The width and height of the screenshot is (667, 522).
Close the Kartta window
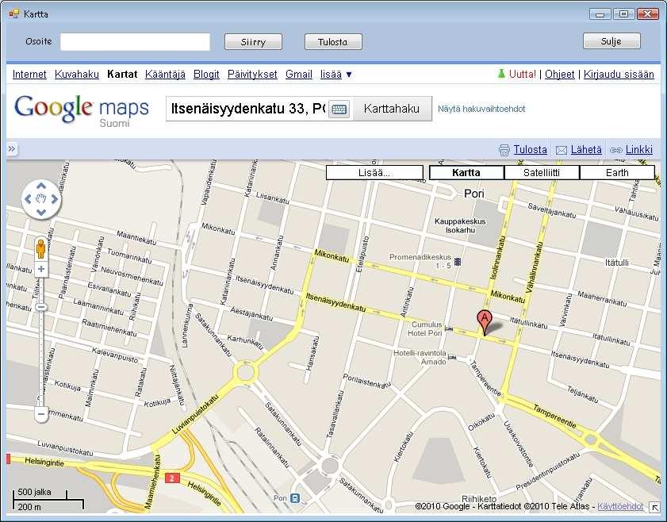pos(648,14)
